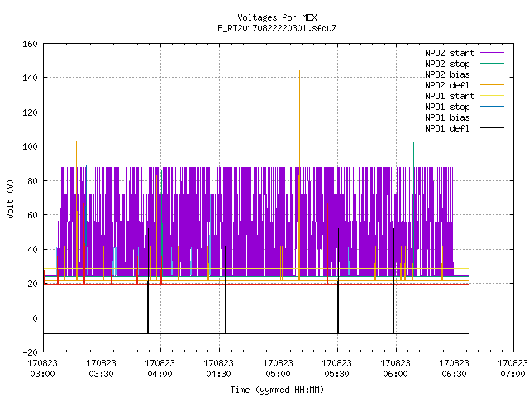Select the NPD2 bias legend label

[447, 74]
